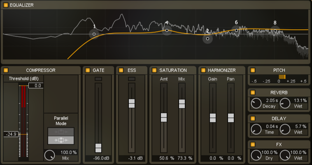Click the Reverb Decay knob
The image size is (312, 165).
(x=256, y=104)
